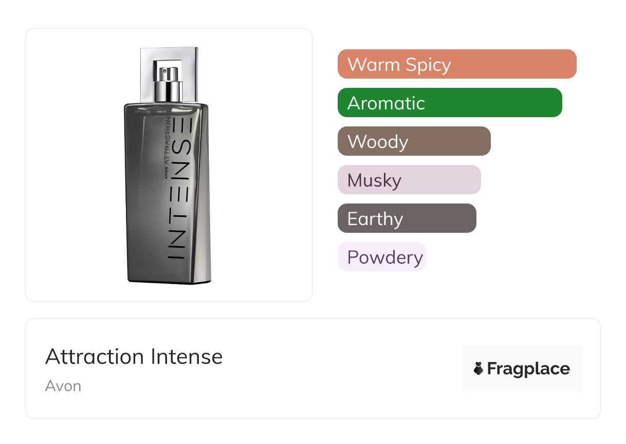Open the Attraction Intense fragrance title

click(134, 357)
